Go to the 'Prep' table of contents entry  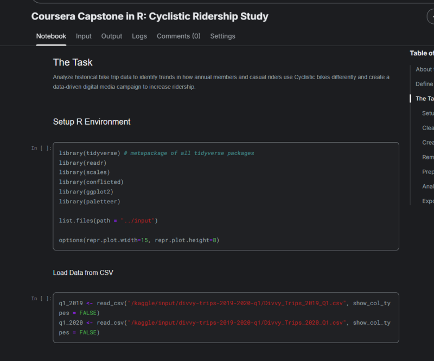click(428, 172)
